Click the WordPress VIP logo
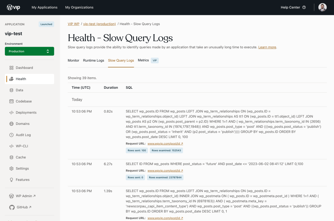The height and width of the screenshot is (221, 334). [13, 7]
